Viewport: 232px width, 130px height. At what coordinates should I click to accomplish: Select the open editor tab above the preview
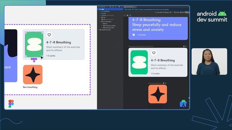[x=130, y=6]
